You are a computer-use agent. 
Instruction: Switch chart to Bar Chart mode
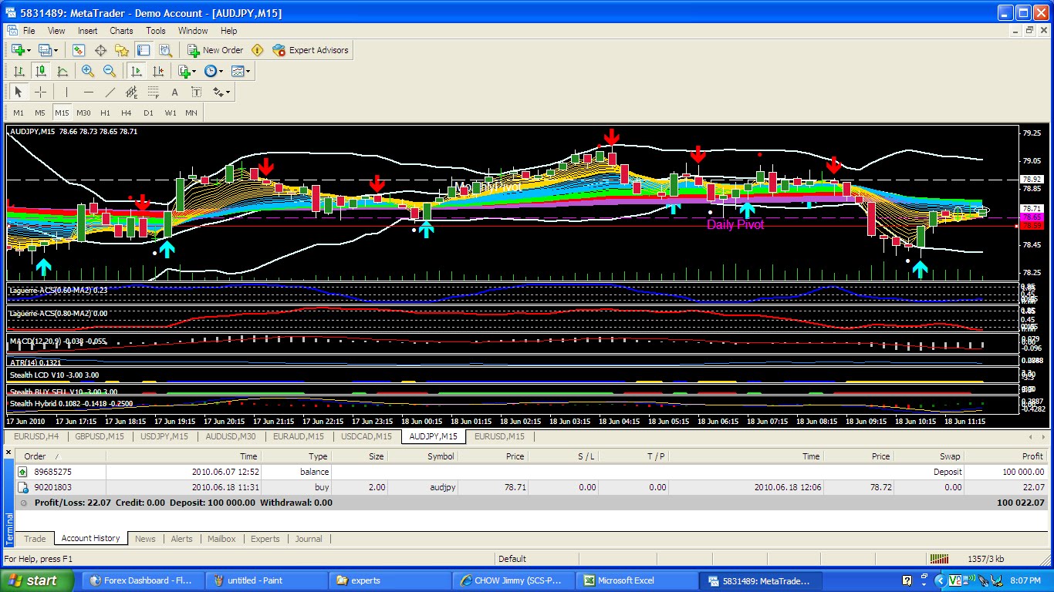click(19, 71)
